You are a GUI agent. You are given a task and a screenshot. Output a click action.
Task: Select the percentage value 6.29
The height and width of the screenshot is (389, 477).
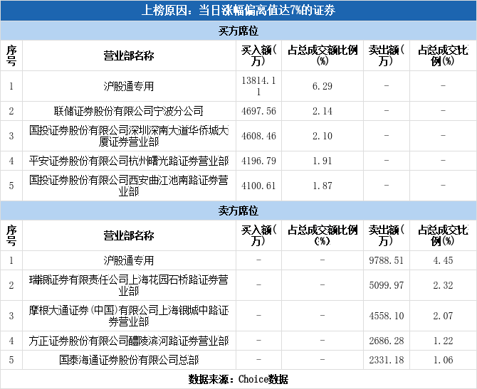[x=323, y=86]
